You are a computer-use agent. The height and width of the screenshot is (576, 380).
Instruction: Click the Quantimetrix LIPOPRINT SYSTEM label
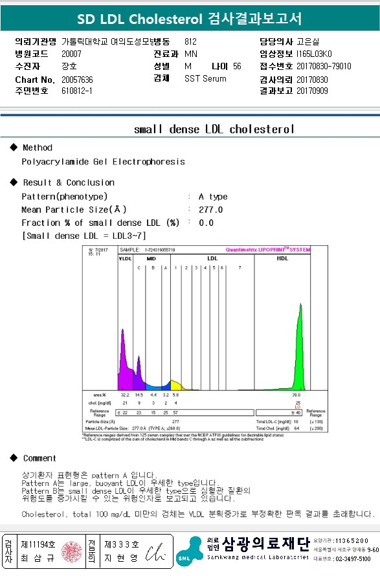point(268,250)
